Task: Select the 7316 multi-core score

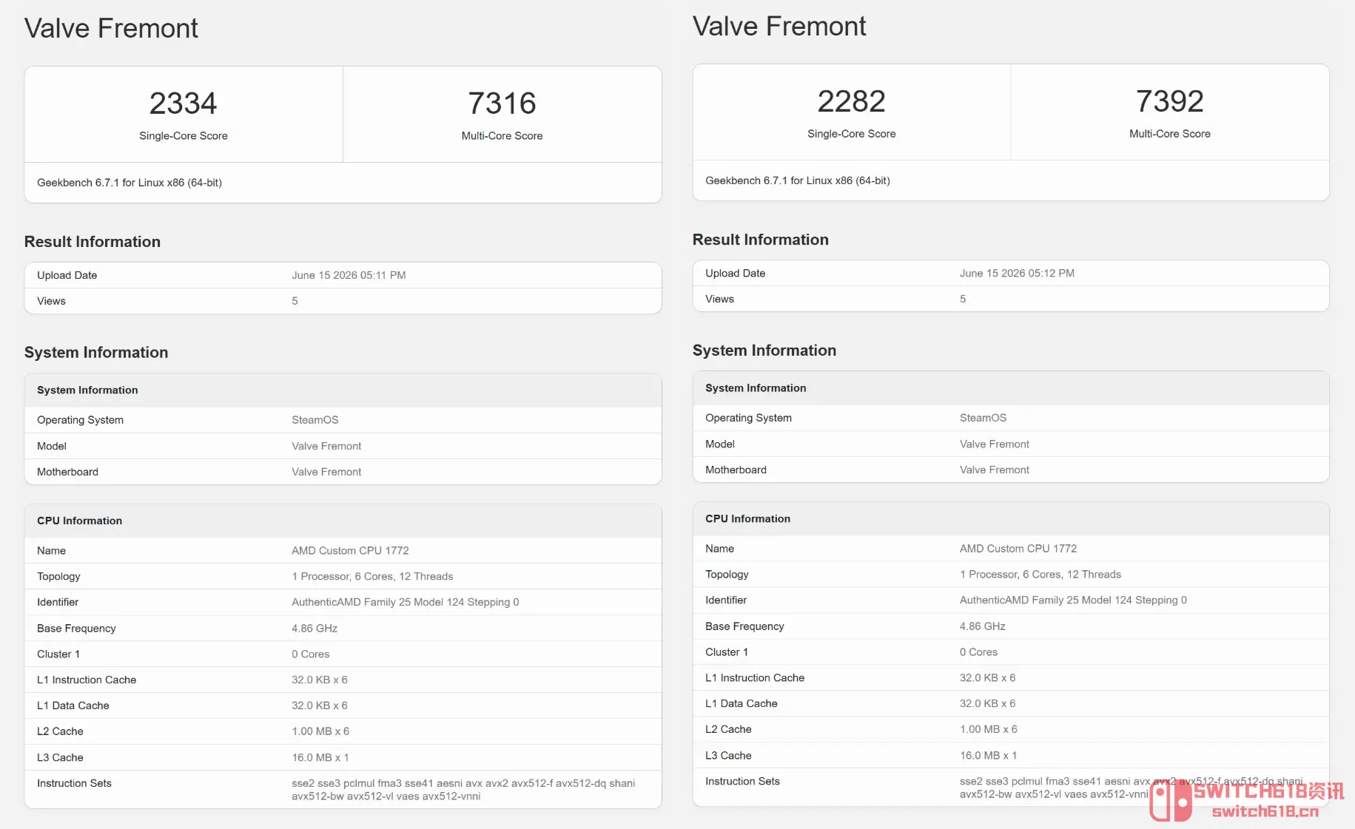Action: [x=502, y=103]
